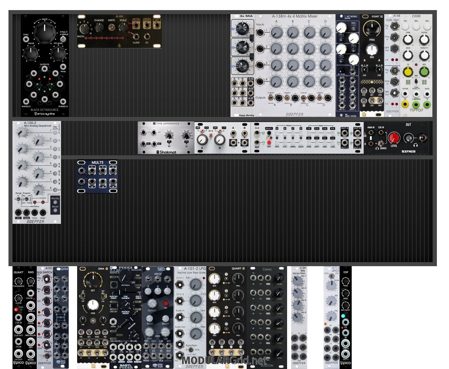
Task: Turn the TOLERANCE knob on Pico QUANT
Action: (x=18, y=281)
